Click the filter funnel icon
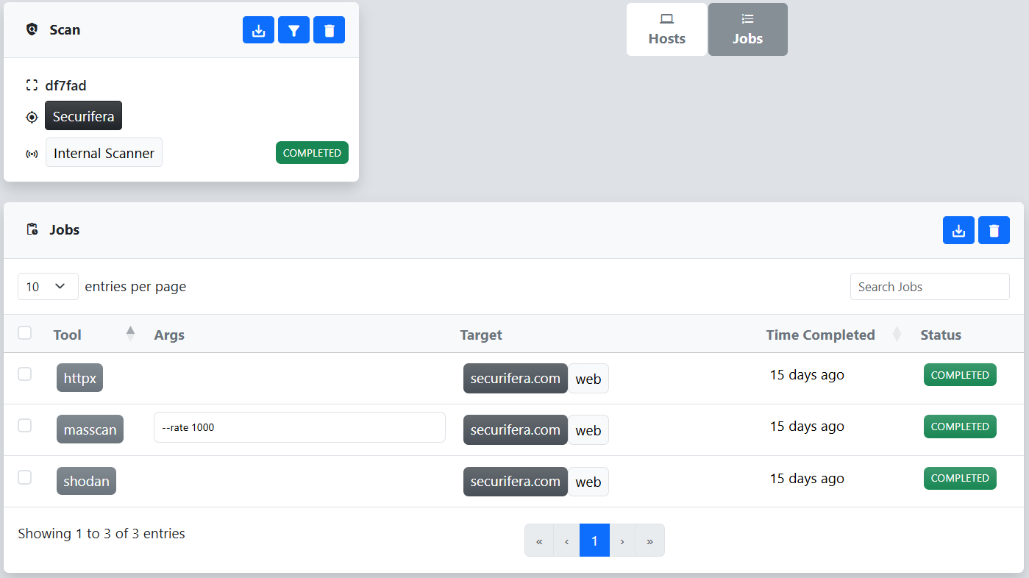Viewport: 1029px width, 578px height. click(293, 30)
